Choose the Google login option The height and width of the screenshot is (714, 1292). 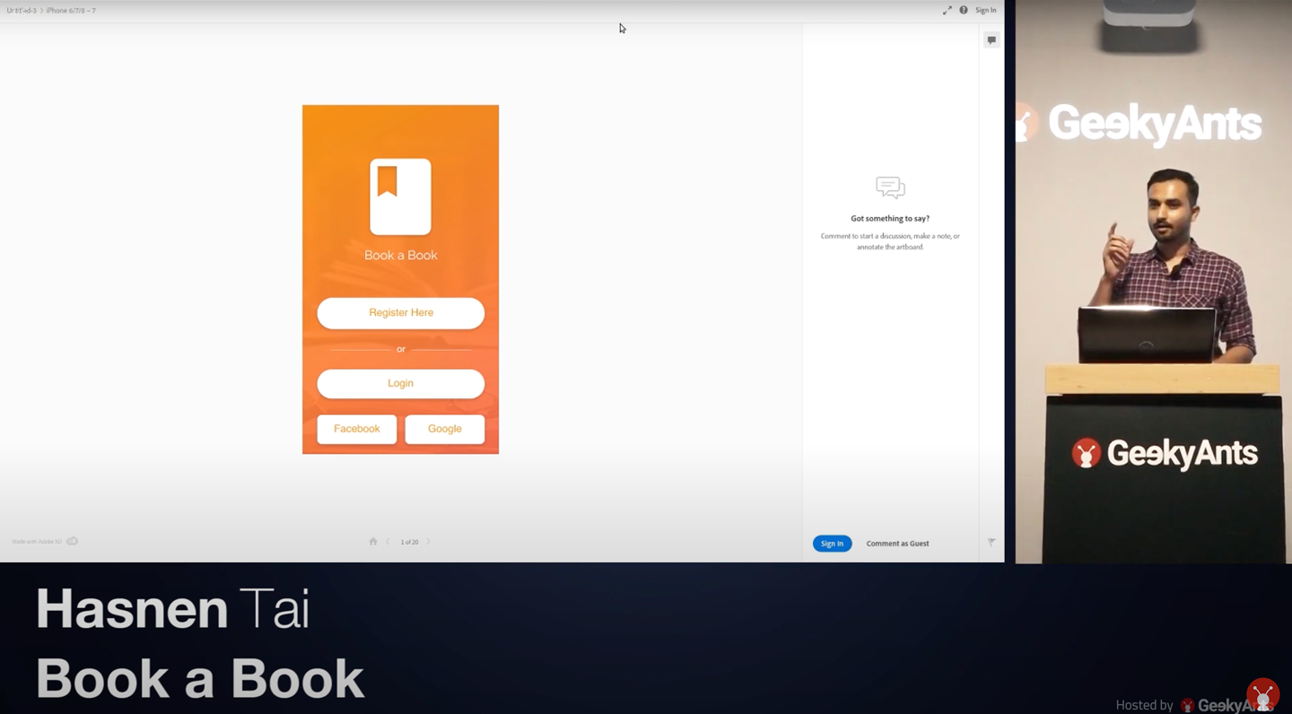(x=444, y=429)
